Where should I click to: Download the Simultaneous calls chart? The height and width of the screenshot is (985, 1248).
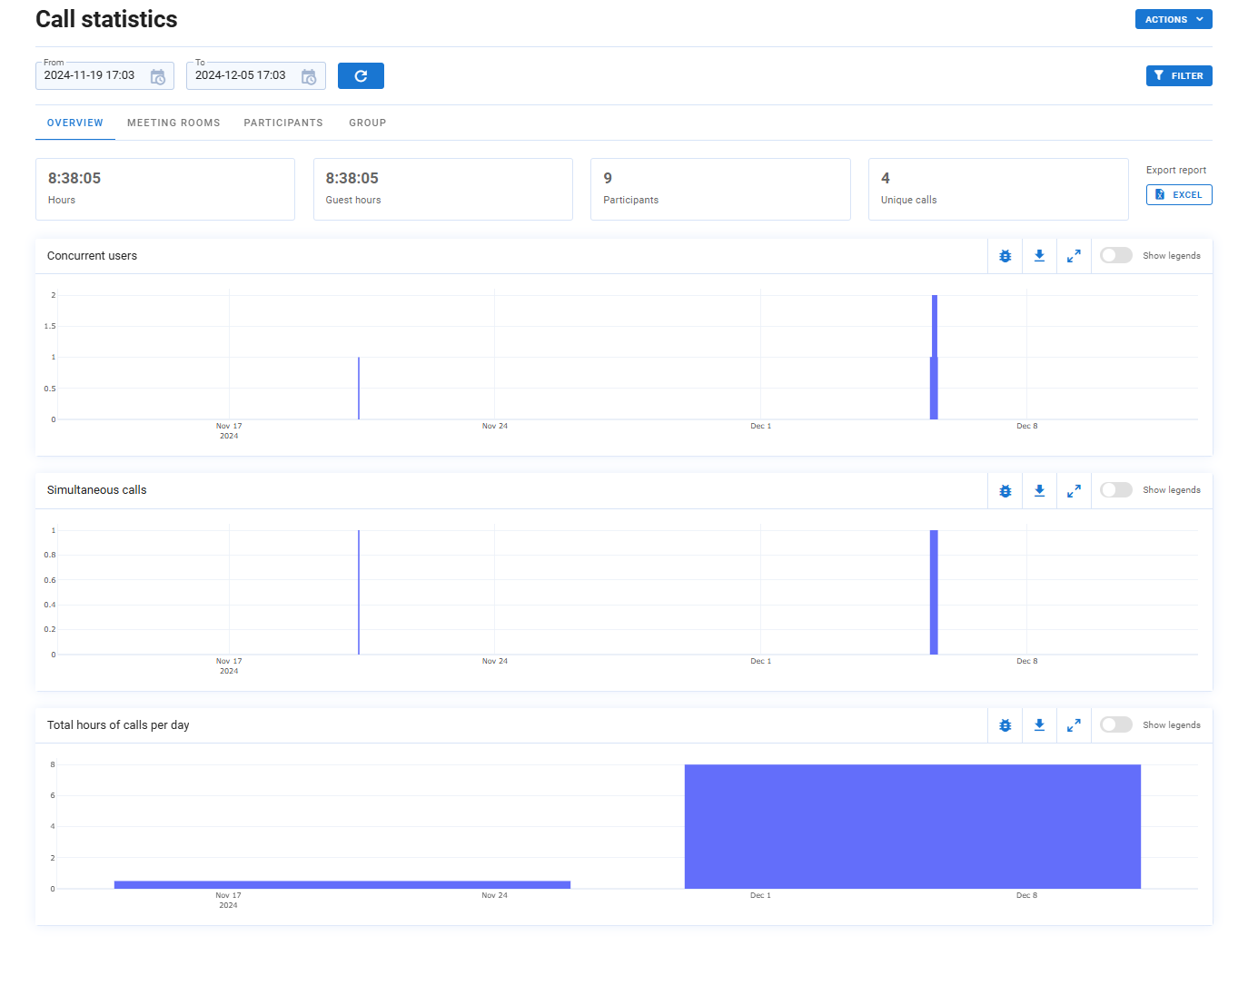[1039, 490]
